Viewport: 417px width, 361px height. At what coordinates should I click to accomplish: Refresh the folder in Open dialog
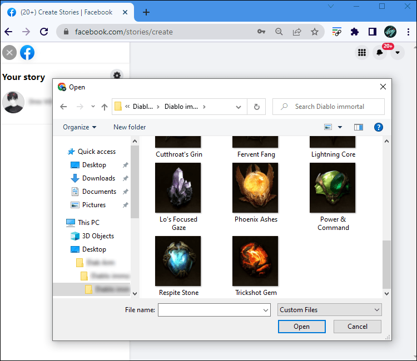(x=256, y=107)
